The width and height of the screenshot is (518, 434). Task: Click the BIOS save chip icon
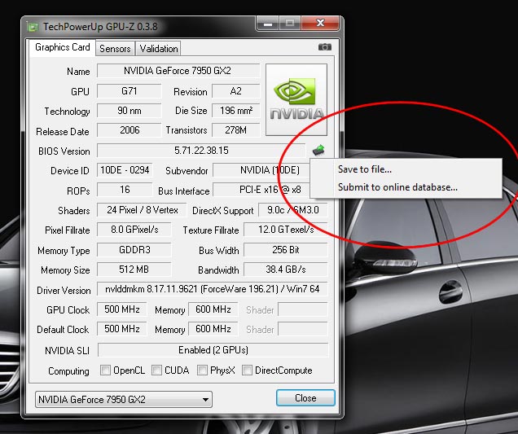click(318, 151)
